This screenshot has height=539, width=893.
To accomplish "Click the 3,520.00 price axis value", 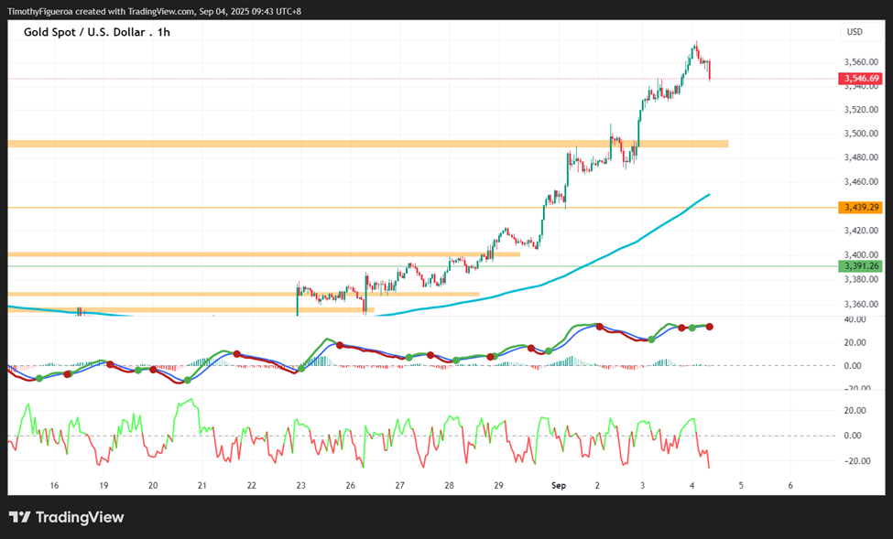I will (x=861, y=109).
